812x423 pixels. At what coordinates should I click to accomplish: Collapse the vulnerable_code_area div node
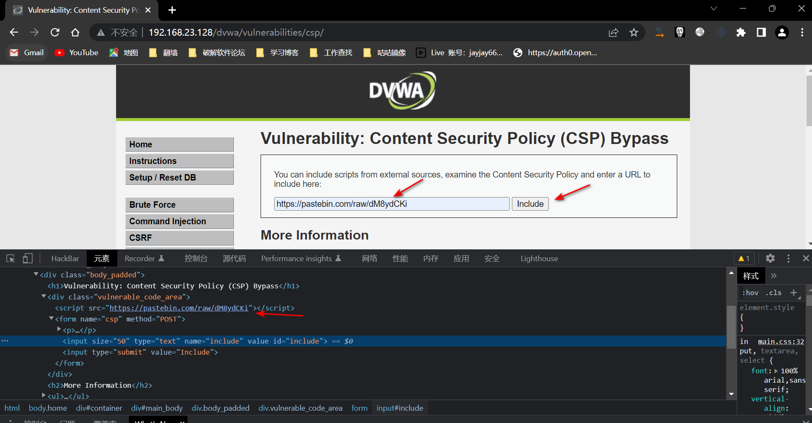tap(44, 296)
